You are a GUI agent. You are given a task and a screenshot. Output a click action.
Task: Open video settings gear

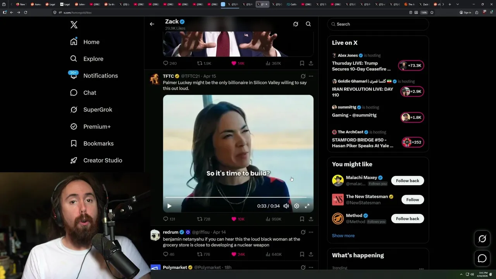[x=296, y=206]
